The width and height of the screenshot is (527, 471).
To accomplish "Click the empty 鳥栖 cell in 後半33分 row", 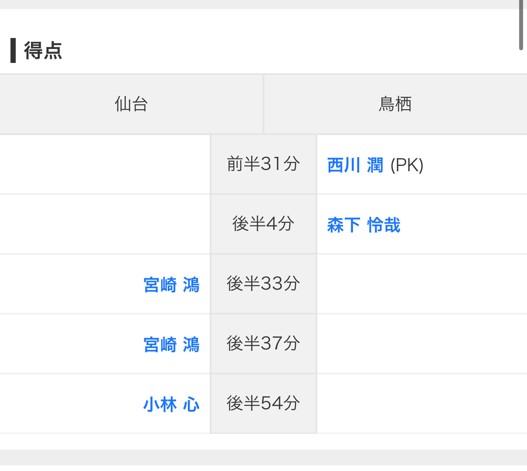I will pyautogui.click(x=422, y=284).
